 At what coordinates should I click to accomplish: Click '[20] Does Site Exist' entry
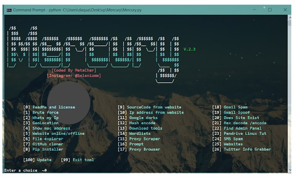coord(236,118)
